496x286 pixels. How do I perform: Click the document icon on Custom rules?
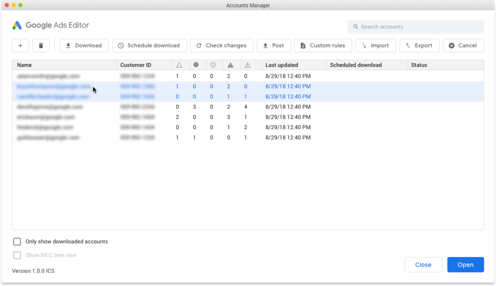coord(303,45)
